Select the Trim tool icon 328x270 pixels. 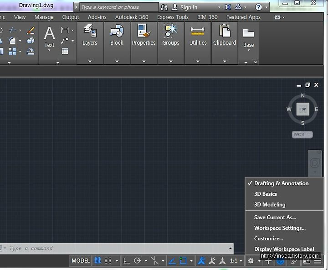(12, 30)
